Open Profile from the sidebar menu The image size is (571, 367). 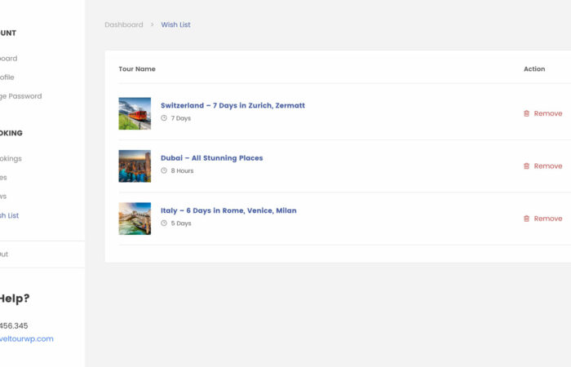(x=7, y=77)
